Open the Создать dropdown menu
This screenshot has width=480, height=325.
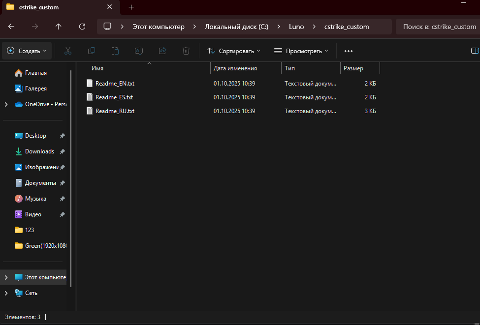click(x=27, y=51)
